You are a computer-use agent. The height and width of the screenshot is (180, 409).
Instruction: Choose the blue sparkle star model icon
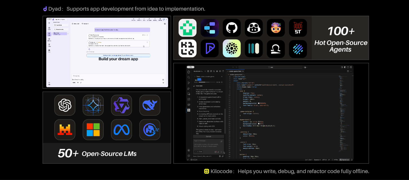tap(93, 105)
